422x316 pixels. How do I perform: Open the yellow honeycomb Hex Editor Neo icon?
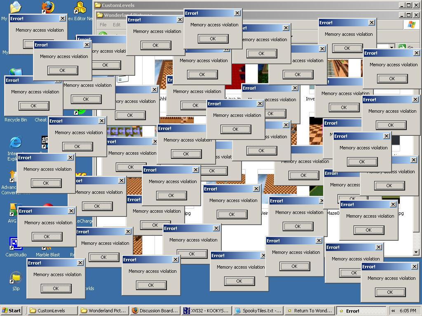click(80, 7)
